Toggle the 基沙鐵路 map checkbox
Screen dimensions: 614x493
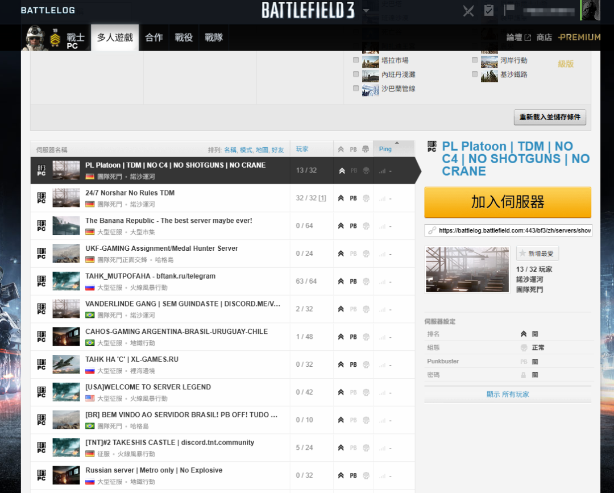(x=475, y=74)
